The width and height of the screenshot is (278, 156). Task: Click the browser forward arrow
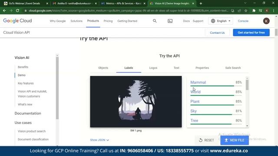[x=11, y=10]
